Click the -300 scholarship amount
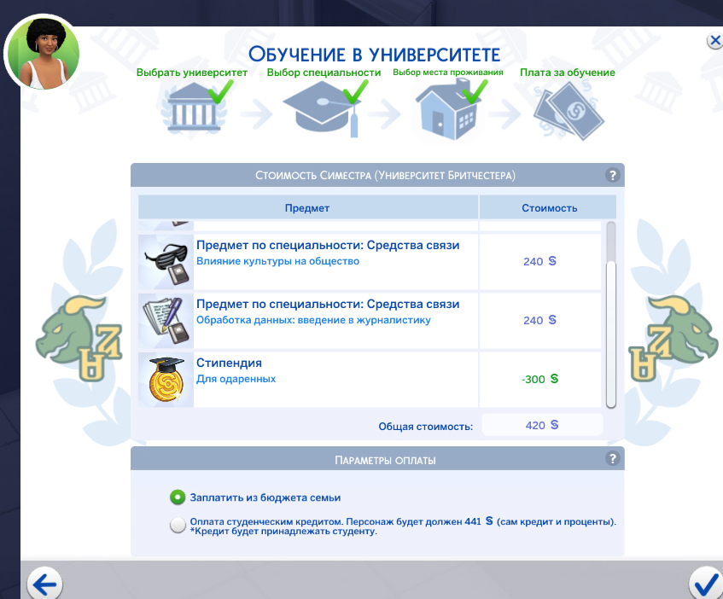The width and height of the screenshot is (723, 599). point(540,379)
